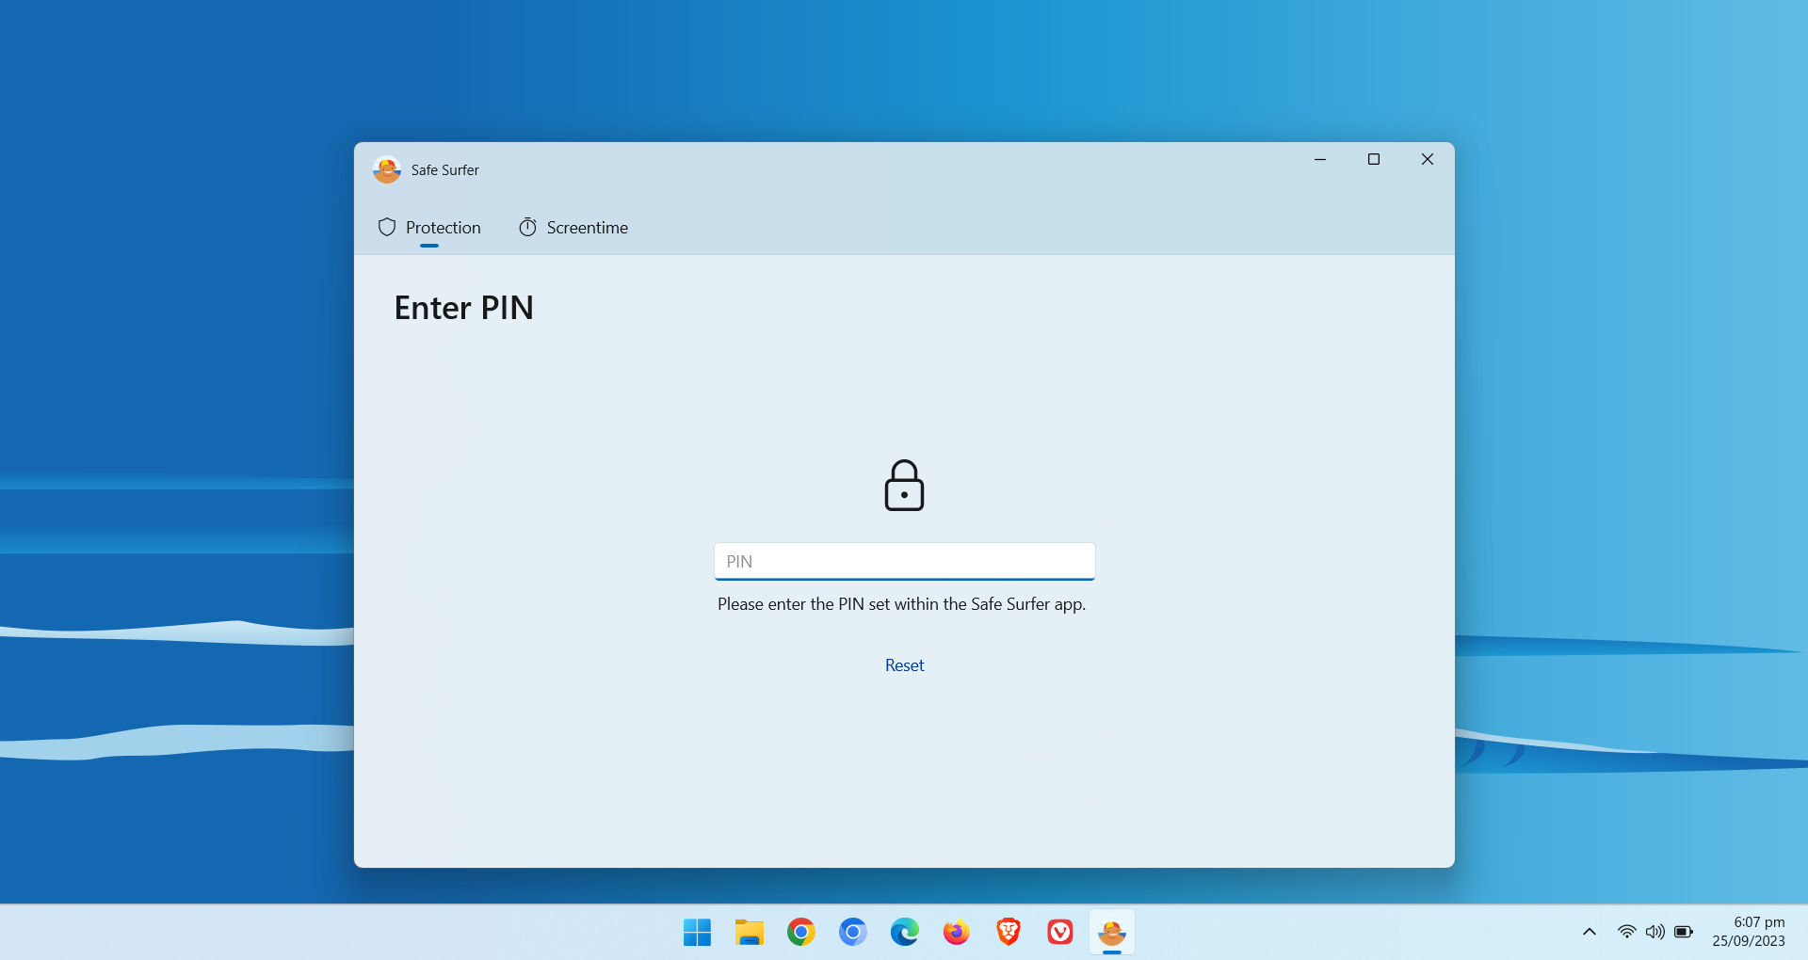Screen dimensions: 1808x960
Task: Open Microsoft Edge from taskbar
Action: [x=904, y=932]
